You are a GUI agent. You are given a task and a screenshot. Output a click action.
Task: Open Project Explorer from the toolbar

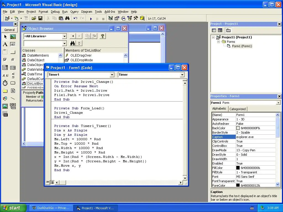pyautogui.click(x=111, y=18)
